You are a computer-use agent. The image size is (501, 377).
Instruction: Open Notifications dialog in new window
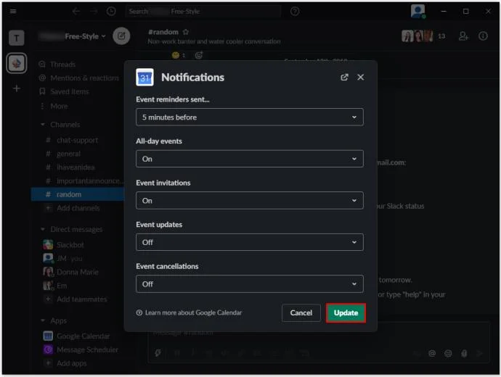point(344,77)
